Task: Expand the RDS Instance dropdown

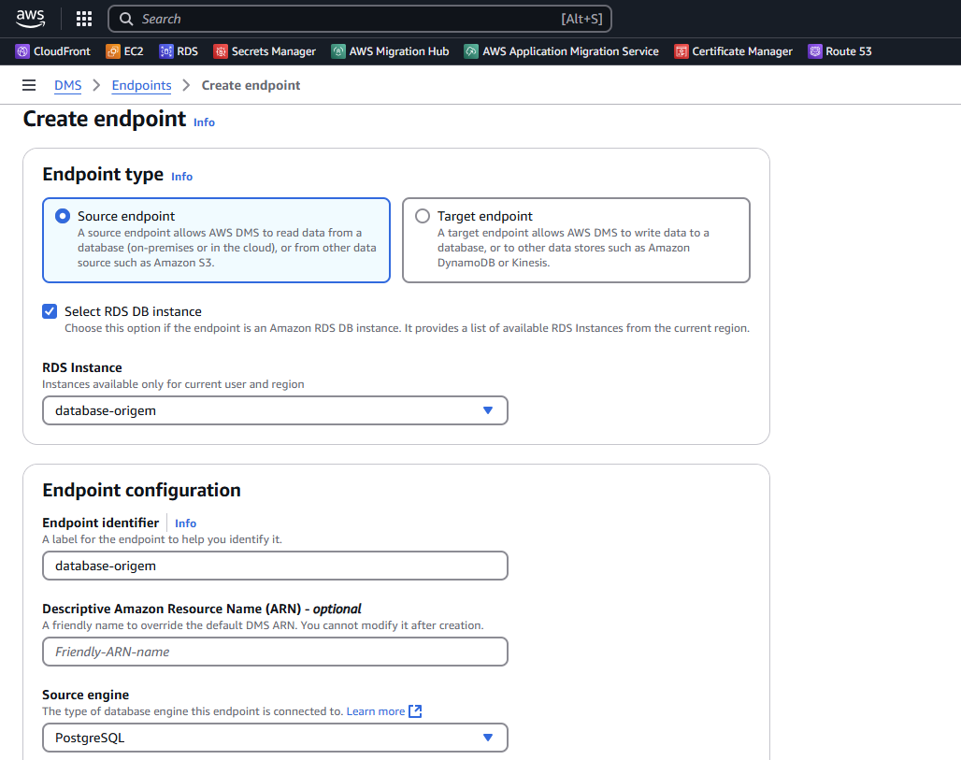Action: coord(275,410)
